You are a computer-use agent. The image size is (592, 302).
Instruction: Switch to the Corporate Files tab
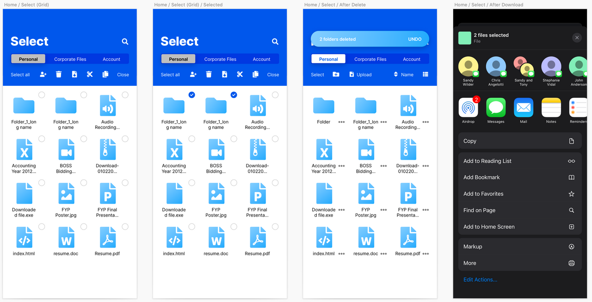click(70, 59)
